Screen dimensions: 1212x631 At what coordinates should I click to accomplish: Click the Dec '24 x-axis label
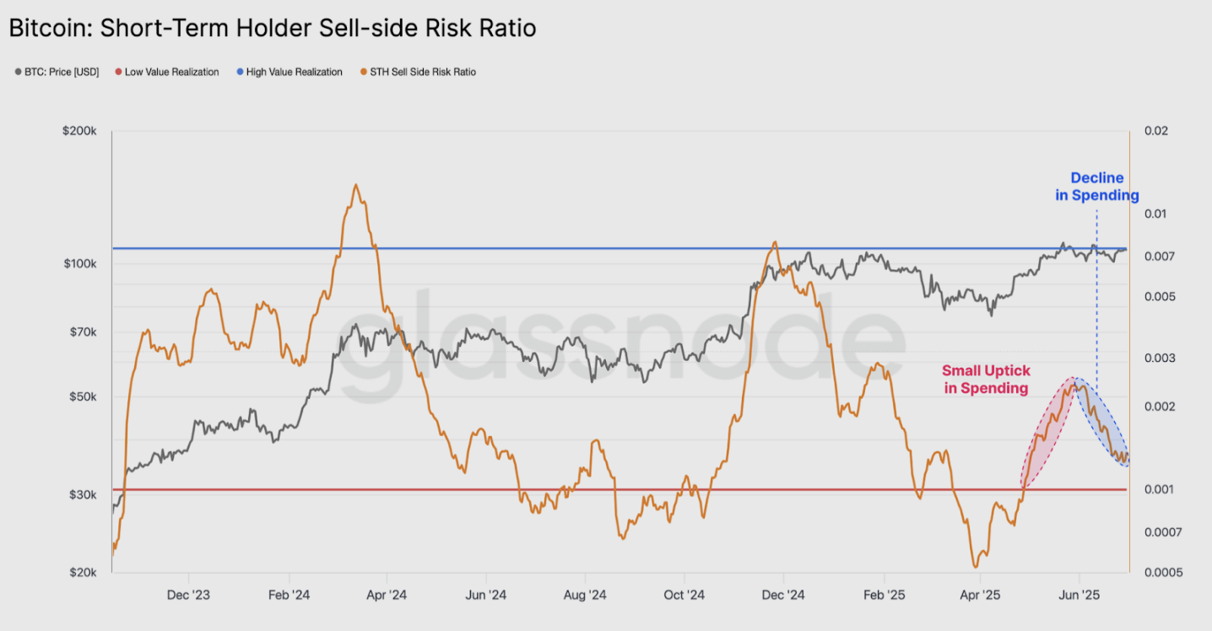click(x=783, y=595)
